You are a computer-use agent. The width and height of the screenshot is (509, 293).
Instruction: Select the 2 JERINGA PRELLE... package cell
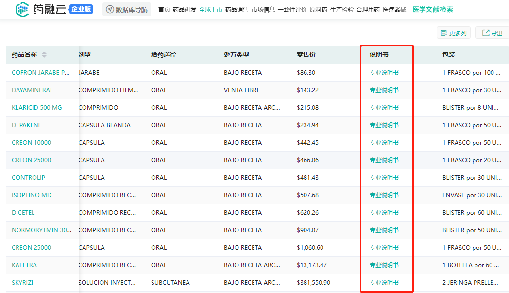(x=470, y=283)
